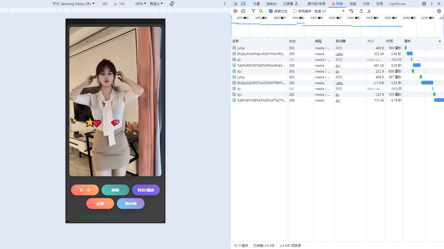Uncheck the 保留日志 checkbox
444x249 pixels.
pyautogui.click(x=271, y=11)
